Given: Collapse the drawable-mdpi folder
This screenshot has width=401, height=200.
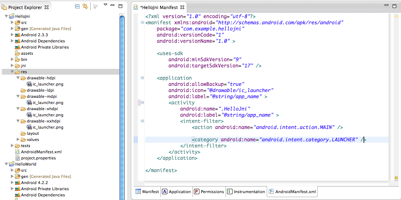Looking at the screenshot, I should click(18, 97).
